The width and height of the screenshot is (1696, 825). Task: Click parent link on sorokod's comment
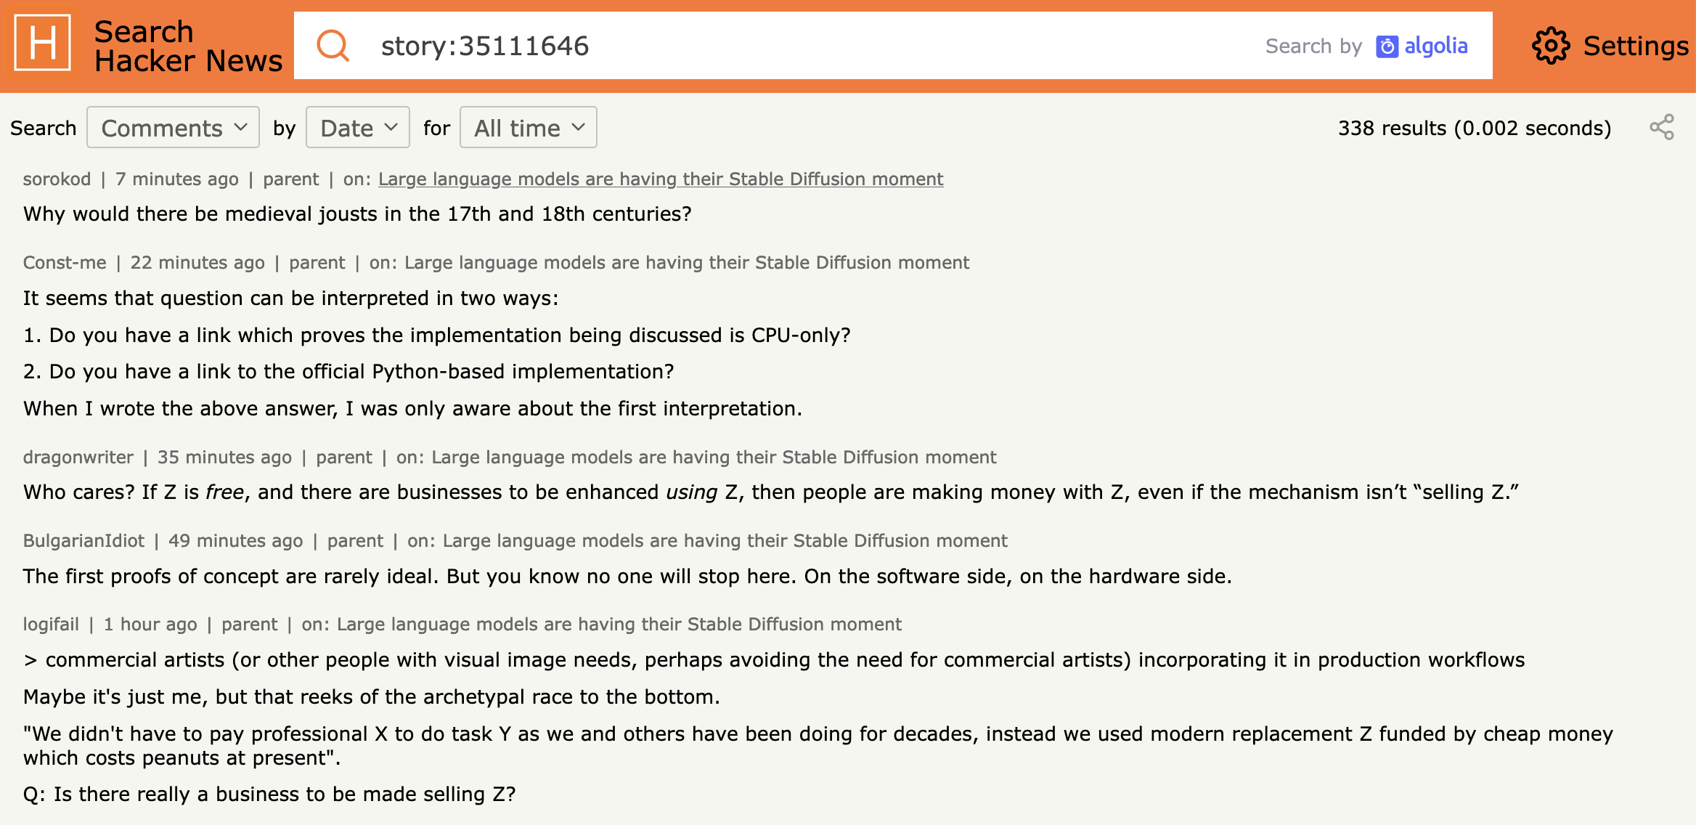[291, 179]
